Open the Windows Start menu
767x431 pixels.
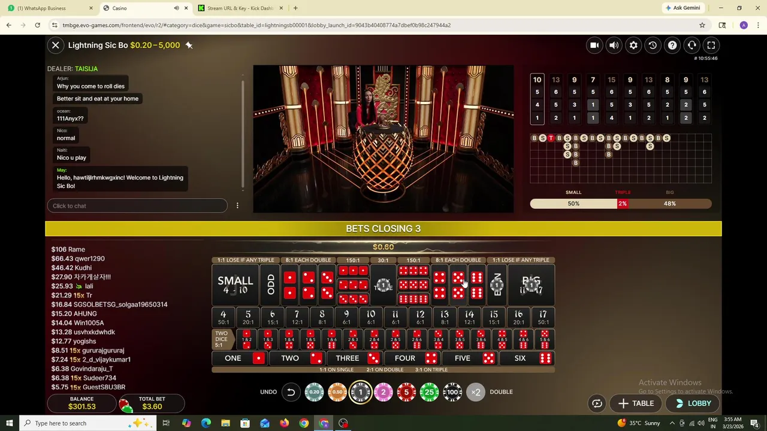(x=9, y=423)
